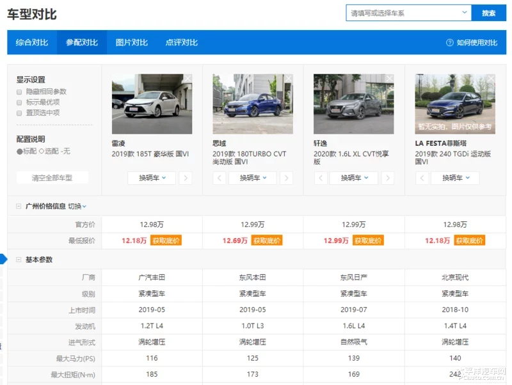Open the 切换 city dropdown
The height and width of the screenshot is (385, 512).
click(77, 206)
